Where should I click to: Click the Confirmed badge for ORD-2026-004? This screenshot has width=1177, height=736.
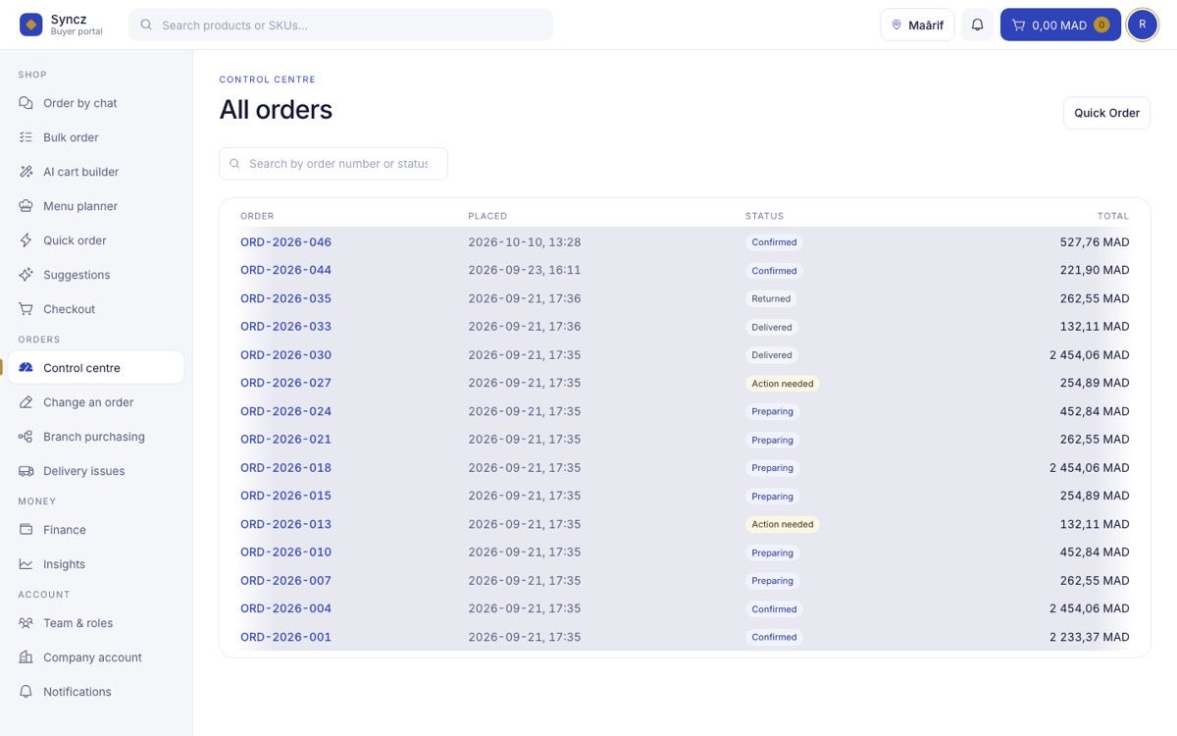tap(774, 608)
